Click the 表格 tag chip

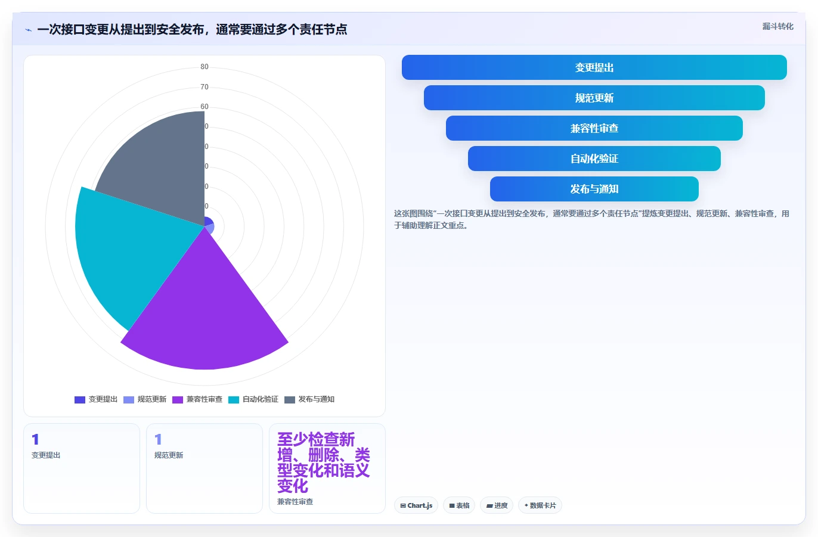tap(459, 505)
